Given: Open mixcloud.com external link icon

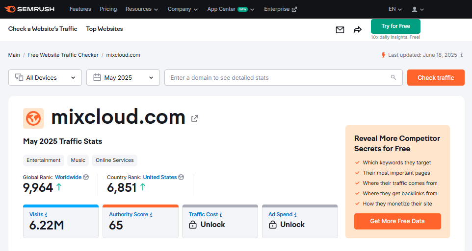Looking at the screenshot, I should click(x=195, y=118).
